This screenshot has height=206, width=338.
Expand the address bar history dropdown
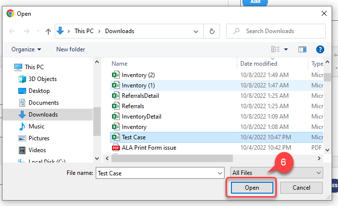[196, 32]
